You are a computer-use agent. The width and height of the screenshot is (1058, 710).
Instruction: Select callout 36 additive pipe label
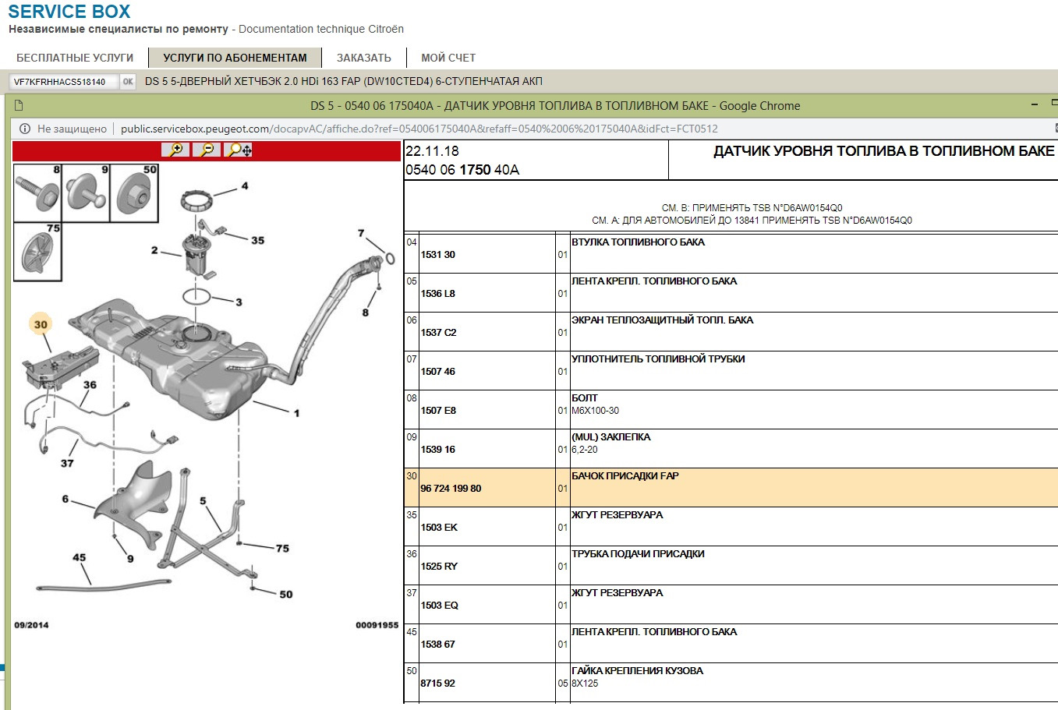(x=90, y=384)
